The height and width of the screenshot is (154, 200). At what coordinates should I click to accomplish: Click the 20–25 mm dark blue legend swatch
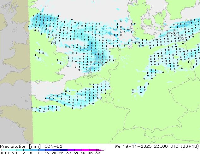(56, 150)
